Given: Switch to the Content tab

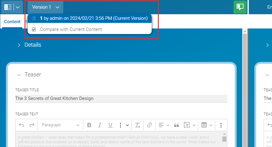Looking at the screenshot, I should [x=12, y=22].
